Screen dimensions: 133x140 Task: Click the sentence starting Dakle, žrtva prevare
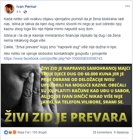pyautogui.click(x=60, y=47)
